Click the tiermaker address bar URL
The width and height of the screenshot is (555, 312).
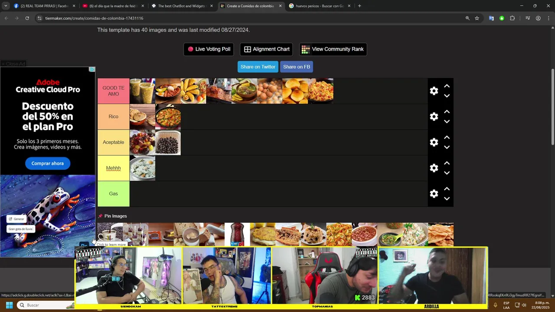click(94, 18)
